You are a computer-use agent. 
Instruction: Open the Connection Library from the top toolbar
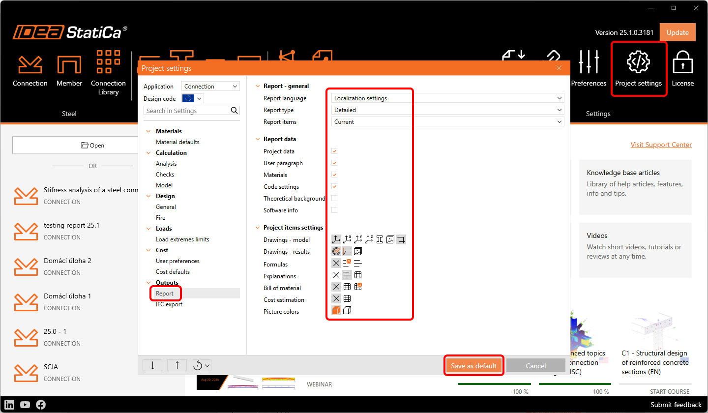click(x=108, y=72)
